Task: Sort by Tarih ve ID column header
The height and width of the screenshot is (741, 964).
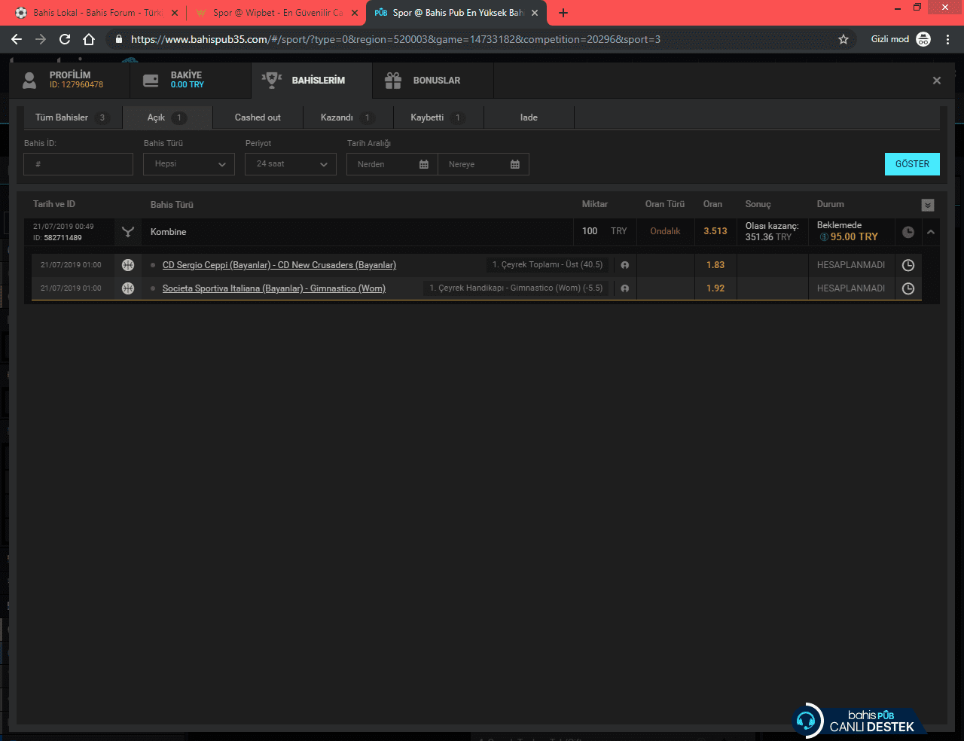Action: tap(54, 204)
